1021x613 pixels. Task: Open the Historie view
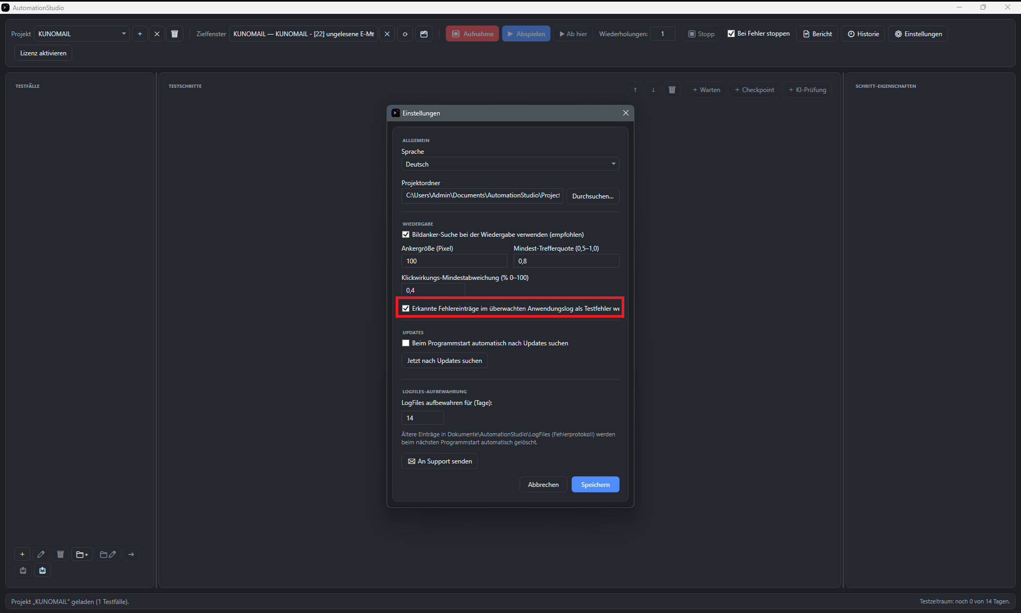tap(863, 34)
